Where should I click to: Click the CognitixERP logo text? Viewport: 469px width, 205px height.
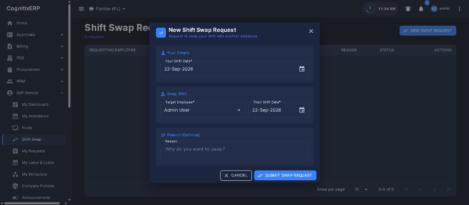pyautogui.click(x=23, y=8)
